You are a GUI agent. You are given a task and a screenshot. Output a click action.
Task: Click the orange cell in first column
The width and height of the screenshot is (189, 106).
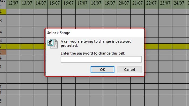3,52
